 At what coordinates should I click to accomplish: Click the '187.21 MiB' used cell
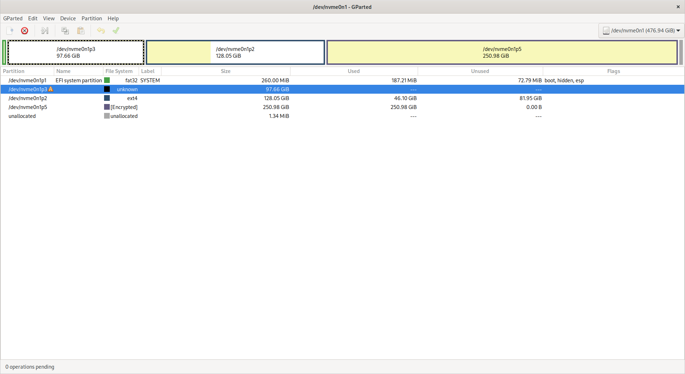click(404, 80)
